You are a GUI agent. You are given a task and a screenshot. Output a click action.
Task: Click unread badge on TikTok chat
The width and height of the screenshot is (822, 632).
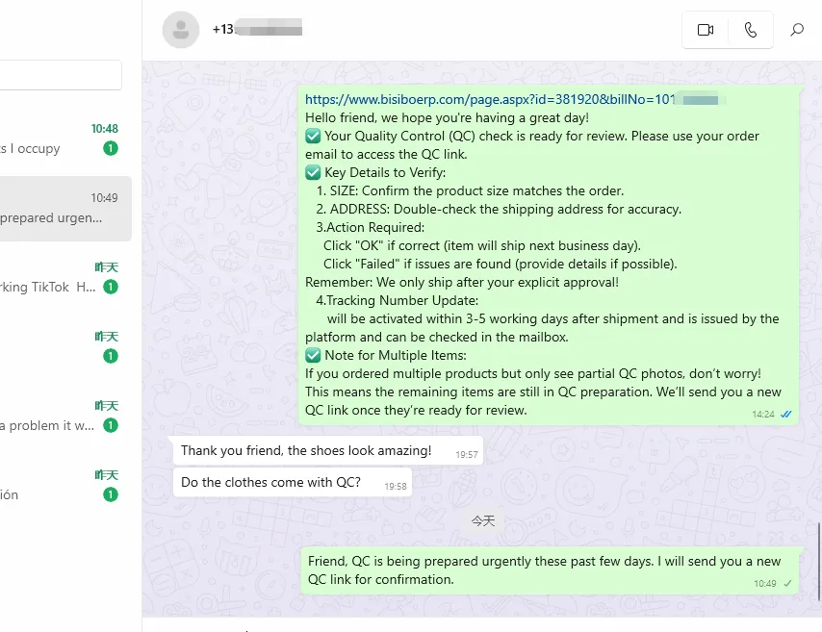(x=111, y=287)
